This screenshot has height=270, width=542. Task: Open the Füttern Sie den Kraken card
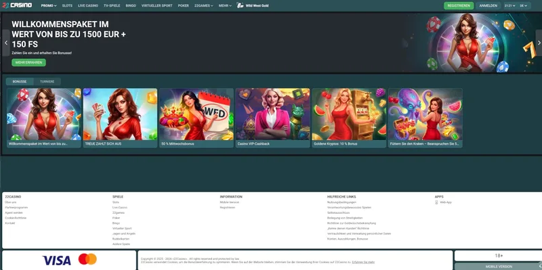coord(425,118)
